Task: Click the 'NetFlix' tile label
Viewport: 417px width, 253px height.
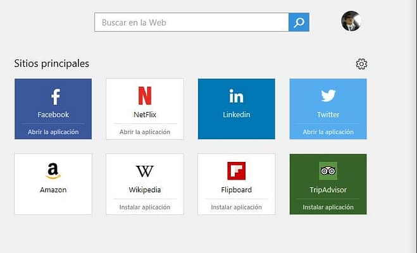Action: pyautogui.click(x=145, y=114)
